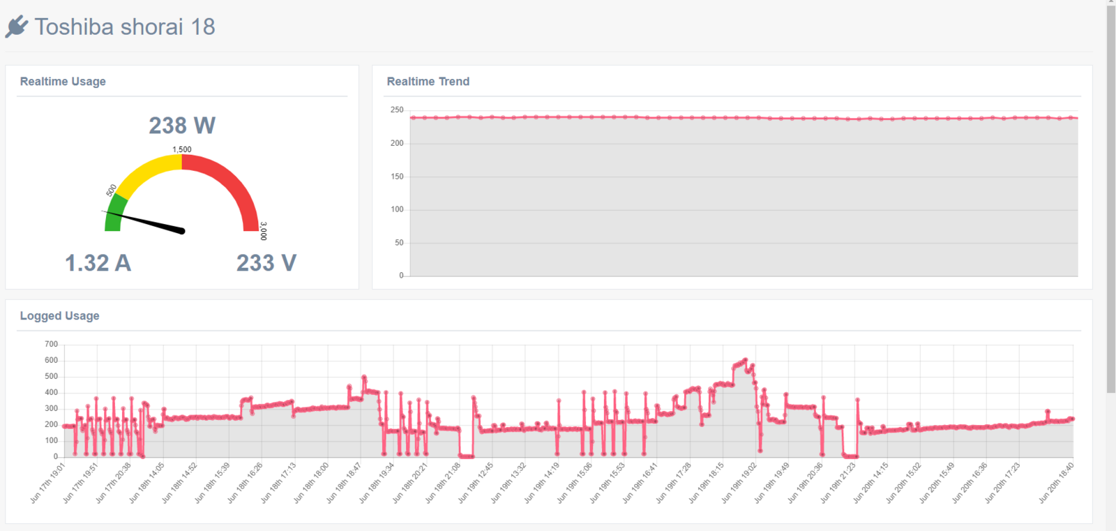Click the 'Jun 20th 18:40' time label

(x=1057, y=482)
